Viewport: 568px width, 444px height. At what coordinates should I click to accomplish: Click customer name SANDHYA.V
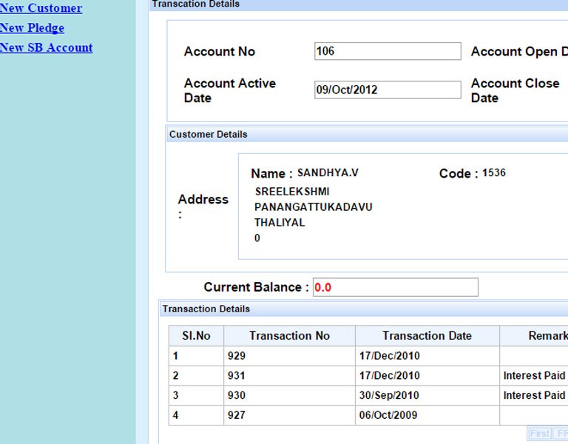(328, 173)
